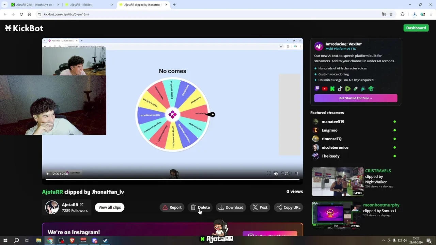Open Discord from the taskbar

[94, 241]
